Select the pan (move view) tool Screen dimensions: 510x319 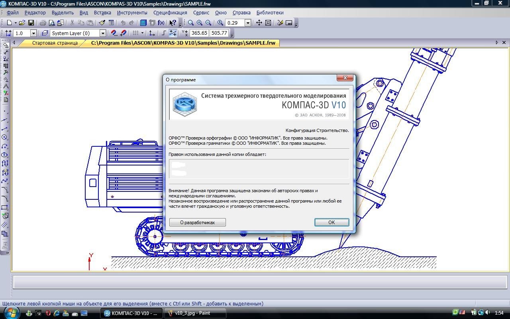click(259, 23)
